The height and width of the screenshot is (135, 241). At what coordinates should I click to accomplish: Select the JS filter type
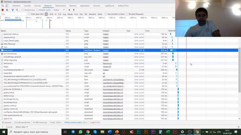coord(56,14)
